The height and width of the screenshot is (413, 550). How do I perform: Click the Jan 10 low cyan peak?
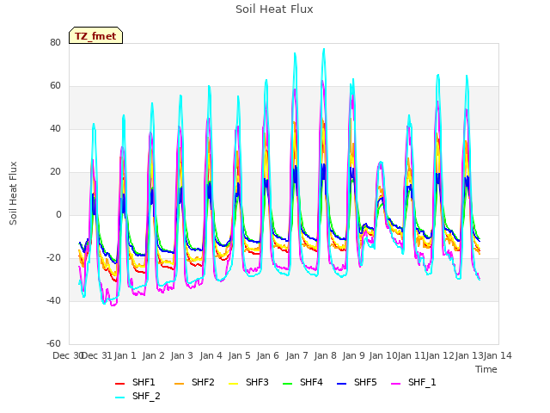coord(381,163)
